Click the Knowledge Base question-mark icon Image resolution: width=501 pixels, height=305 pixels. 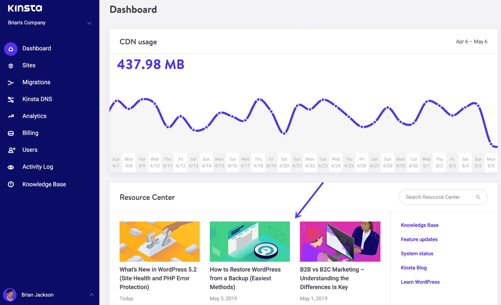(x=11, y=184)
